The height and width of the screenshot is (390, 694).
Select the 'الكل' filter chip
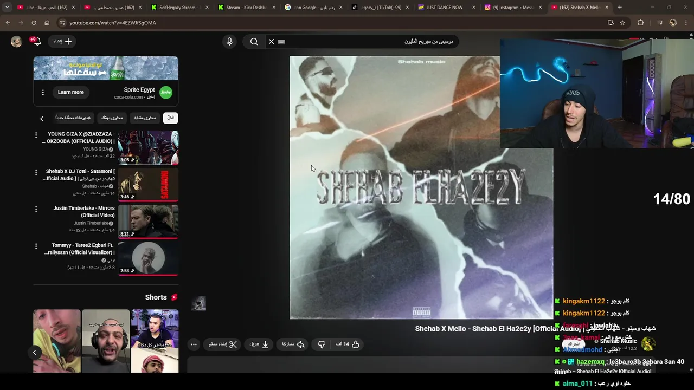(170, 118)
